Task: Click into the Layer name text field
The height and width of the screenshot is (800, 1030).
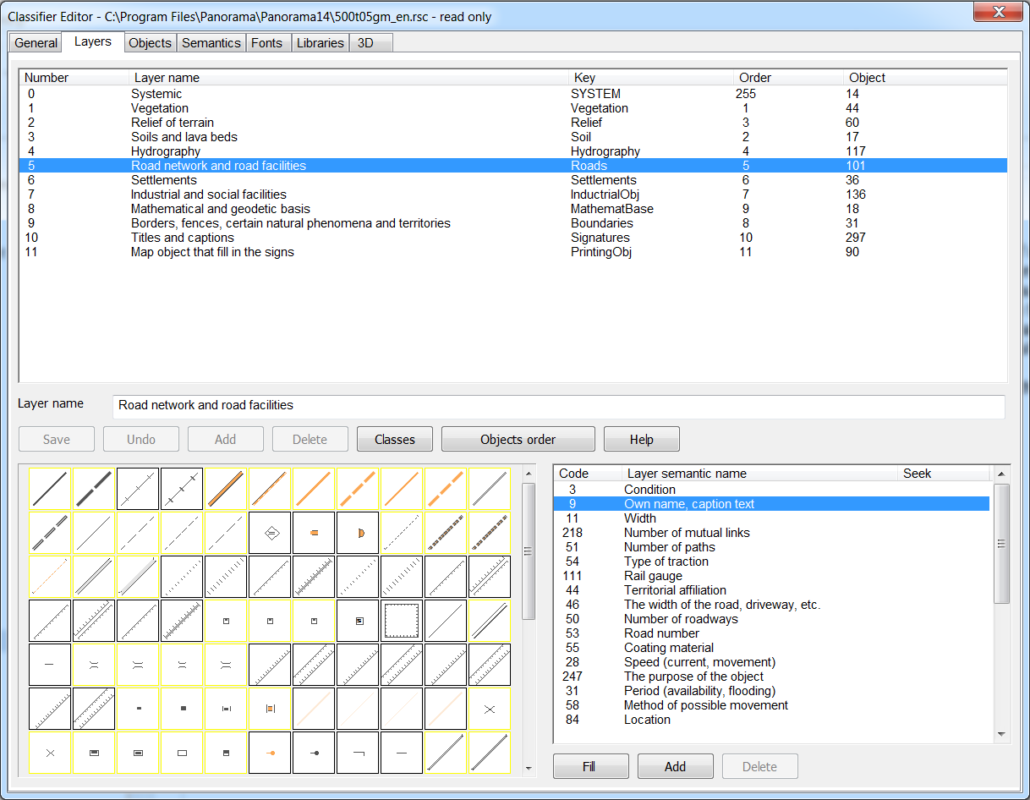Action: click(558, 406)
